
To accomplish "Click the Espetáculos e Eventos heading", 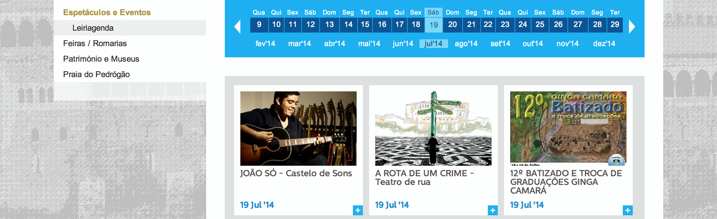I will click(107, 12).
